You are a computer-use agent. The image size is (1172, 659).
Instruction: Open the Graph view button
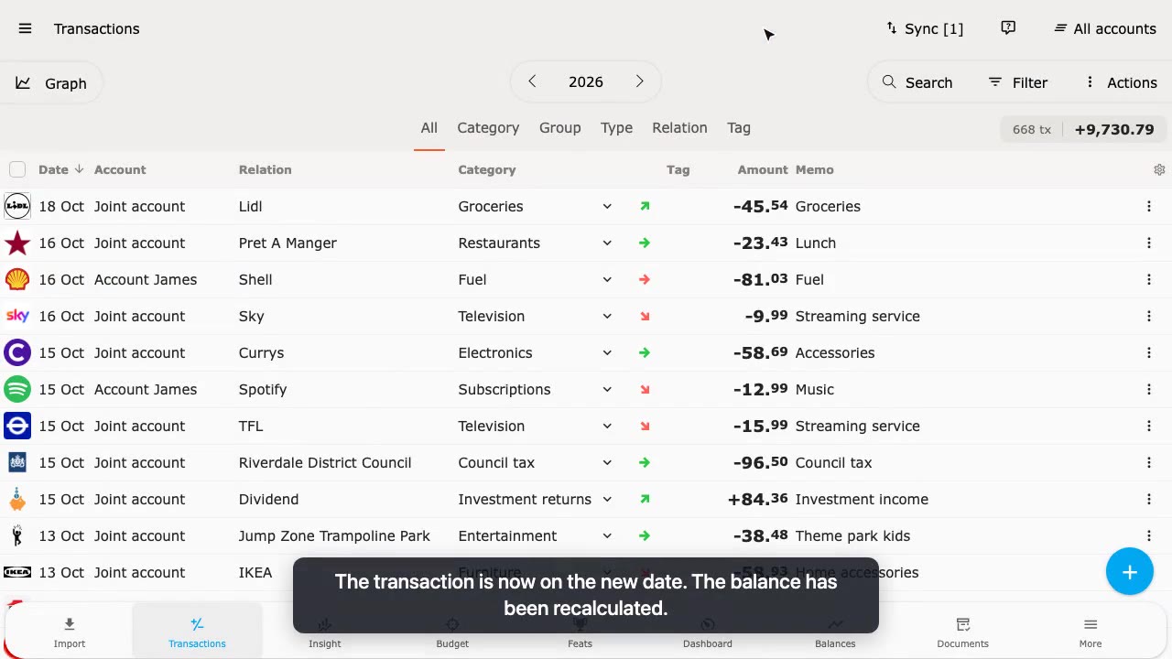(51, 83)
